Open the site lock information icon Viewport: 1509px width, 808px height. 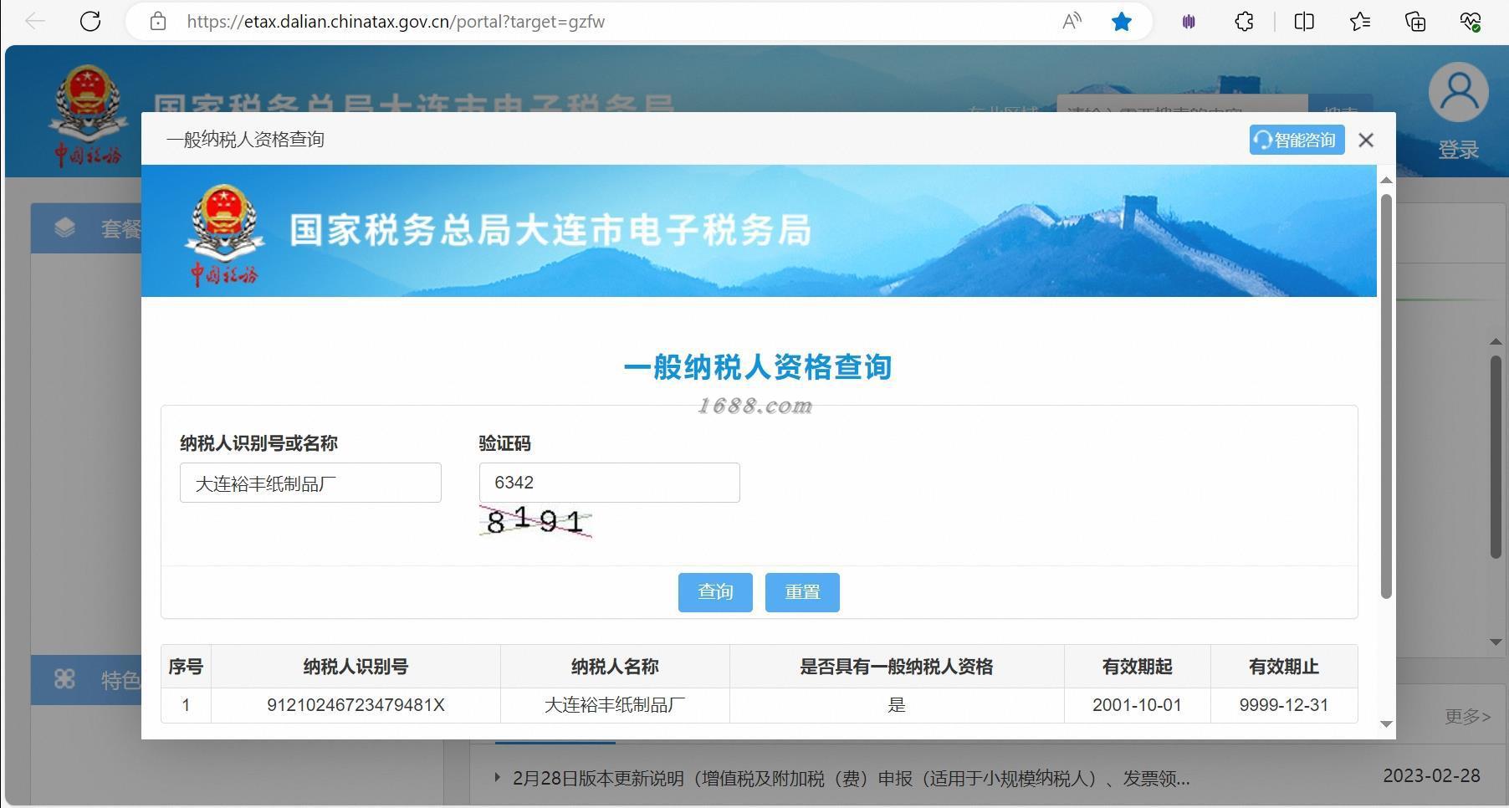pyautogui.click(x=158, y=22)
